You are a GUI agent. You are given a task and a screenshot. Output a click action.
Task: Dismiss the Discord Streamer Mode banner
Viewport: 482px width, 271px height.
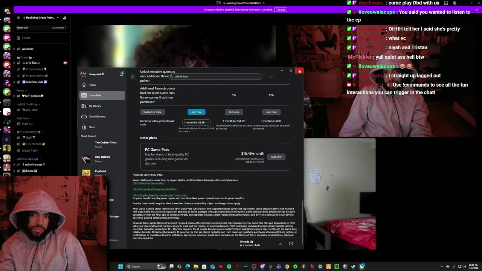[477, 9]
